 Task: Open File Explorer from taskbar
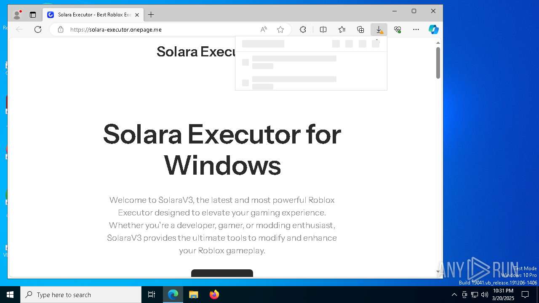(193, 295)
